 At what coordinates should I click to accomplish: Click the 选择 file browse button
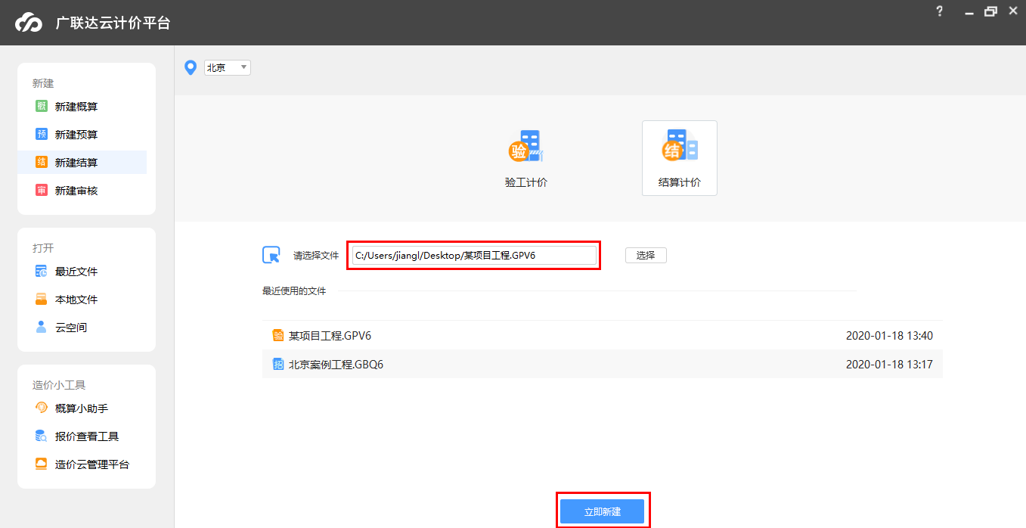pyautogui.click(x=646, y=256)
